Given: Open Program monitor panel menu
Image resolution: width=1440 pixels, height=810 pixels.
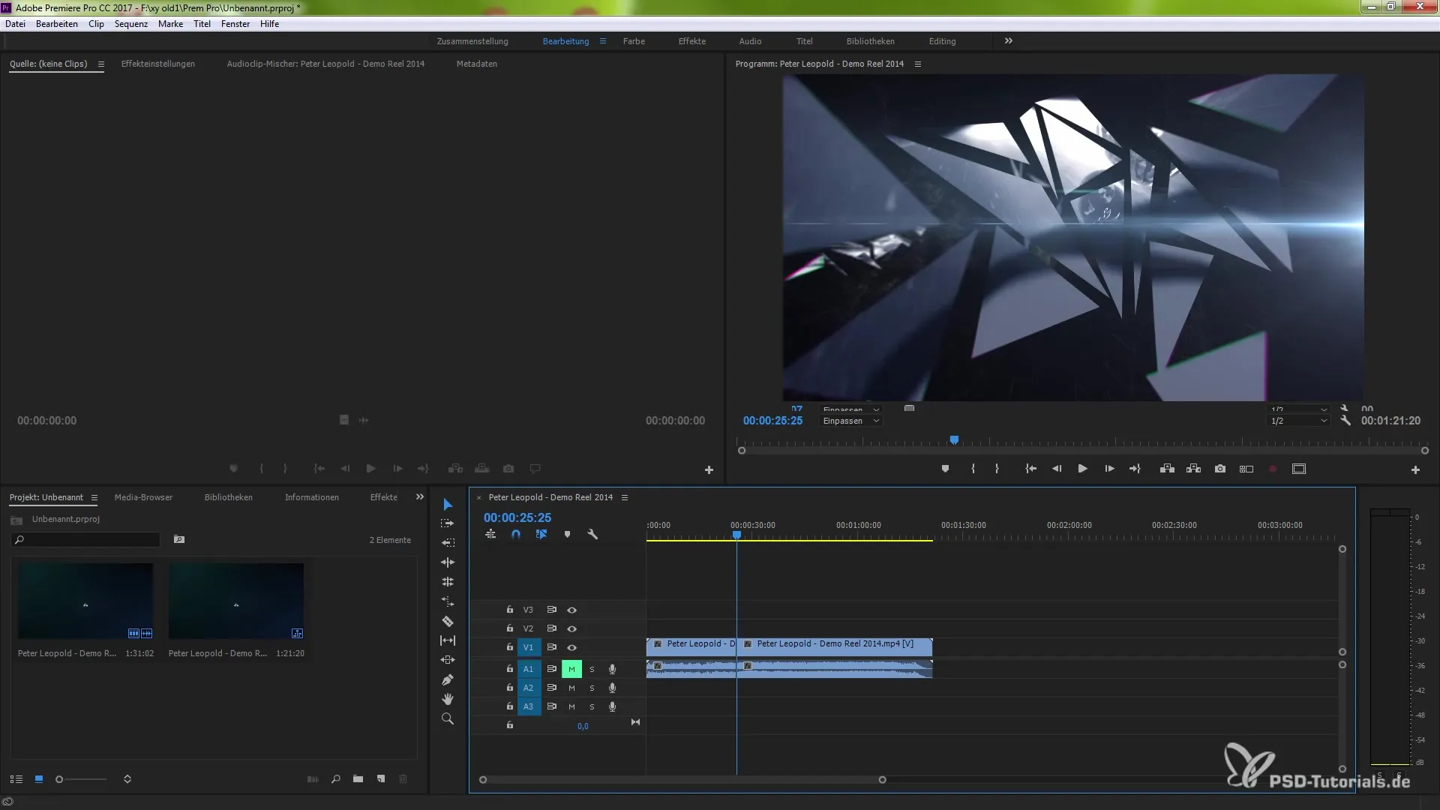Looking at the screenshot, I should click(917, 64).
